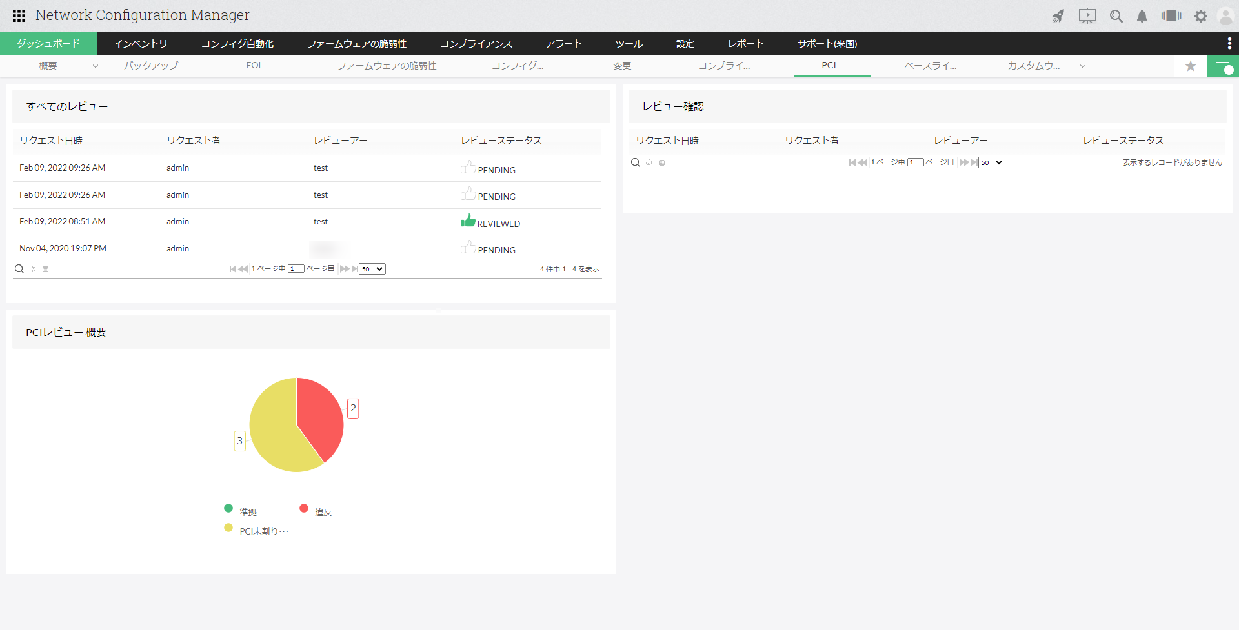
Task: Open page size dropdown in レビュー確認 pager
Action: coord(992,162)
